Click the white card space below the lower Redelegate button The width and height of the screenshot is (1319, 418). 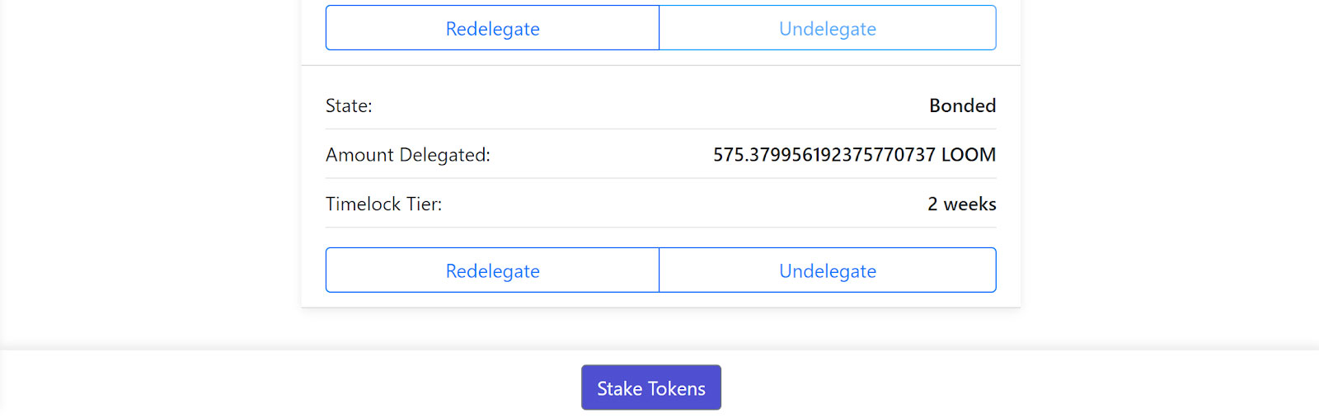pos(492,300)
